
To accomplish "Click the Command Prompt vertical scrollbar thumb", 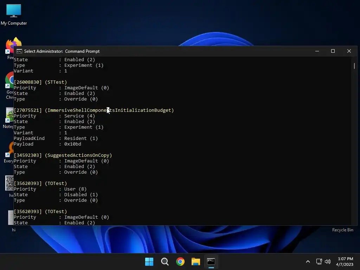I will 354,66.
